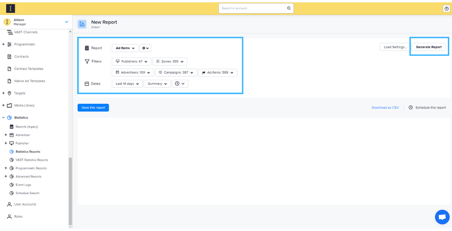Viewport: 452px width, 231px height.
Task: Click the search magnifier icon
Action: (289, 8)
